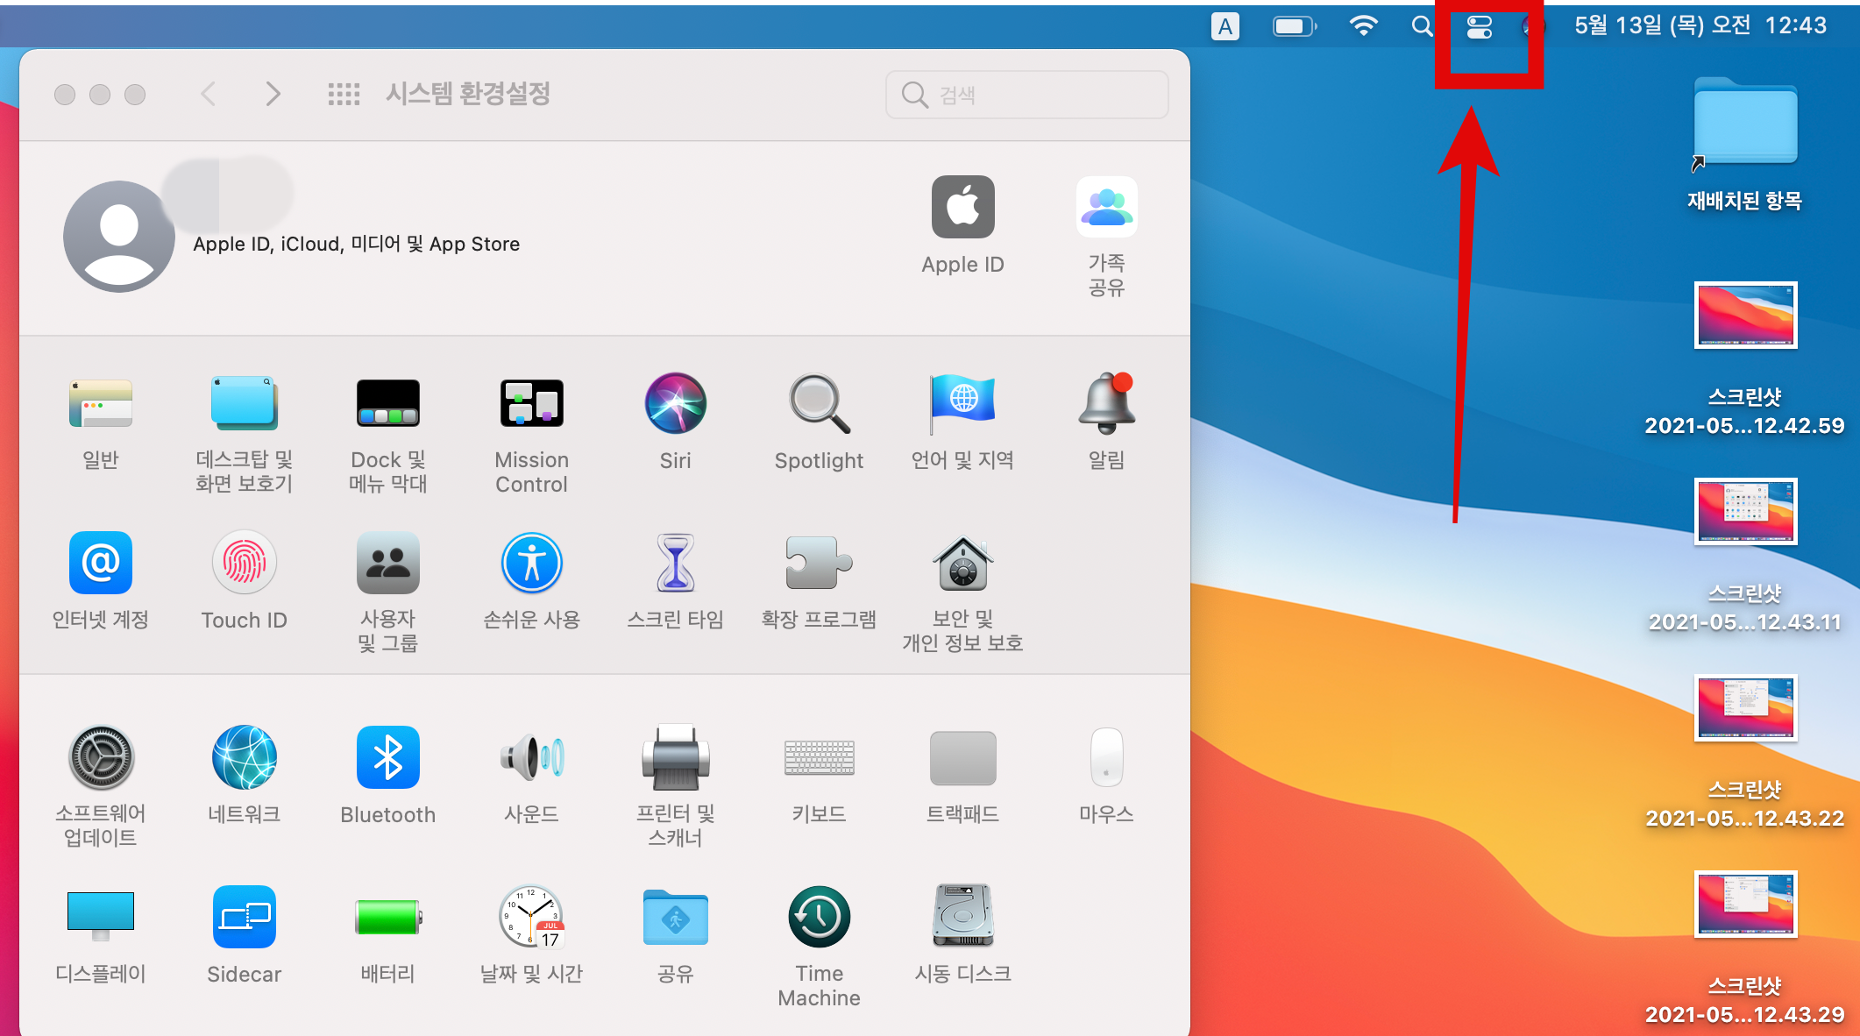Open the Siri preference pane
The image size is (1860, 1036).
pyautogui.click(x=675, y=405)
